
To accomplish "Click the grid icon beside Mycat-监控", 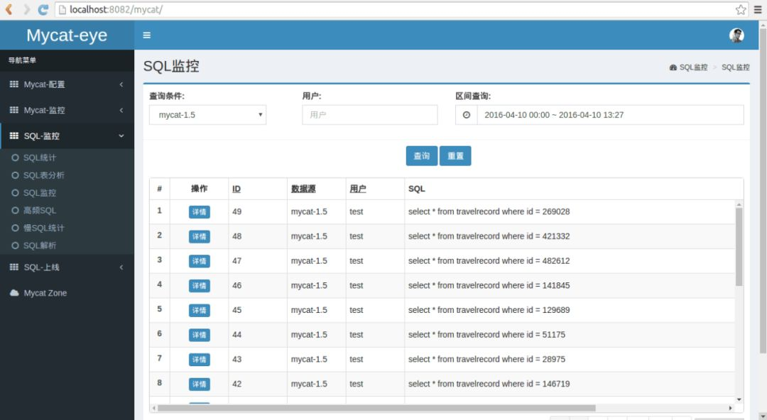I will [x=13, y=110].
